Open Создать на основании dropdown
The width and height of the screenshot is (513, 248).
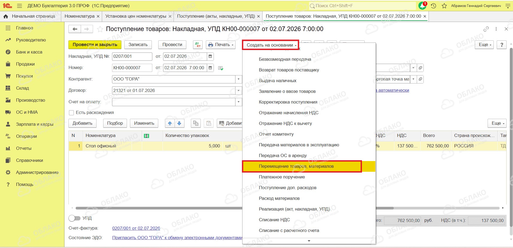tap(271, 45)
